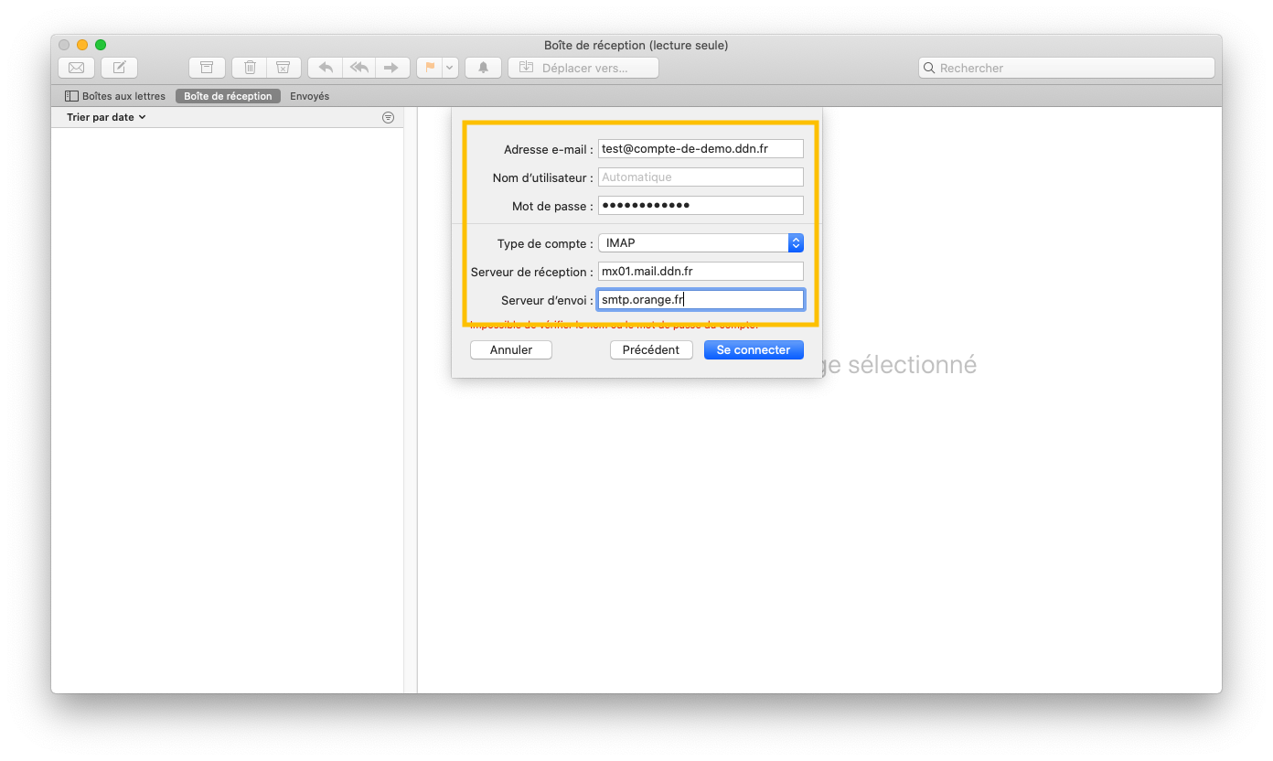
Task: Select the Boîte de réception tab
Action: pyautogui.click(x=228, y=96)
